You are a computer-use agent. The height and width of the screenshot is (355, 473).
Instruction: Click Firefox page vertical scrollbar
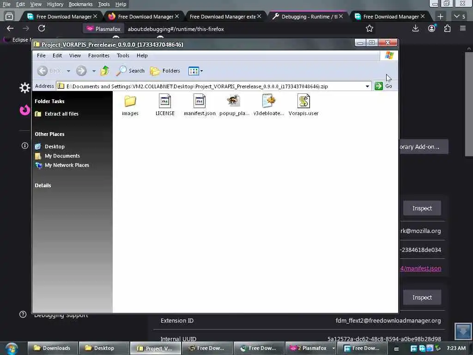coord(468,104)
